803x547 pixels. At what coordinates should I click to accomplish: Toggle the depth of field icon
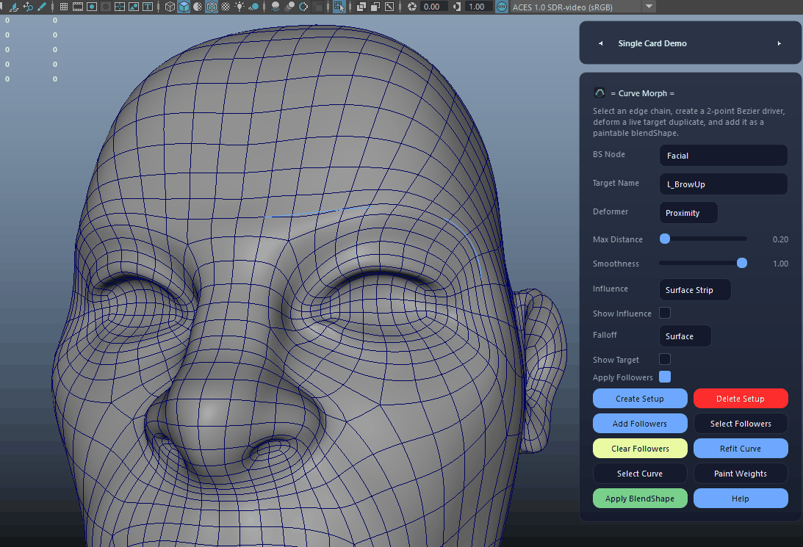318,7
